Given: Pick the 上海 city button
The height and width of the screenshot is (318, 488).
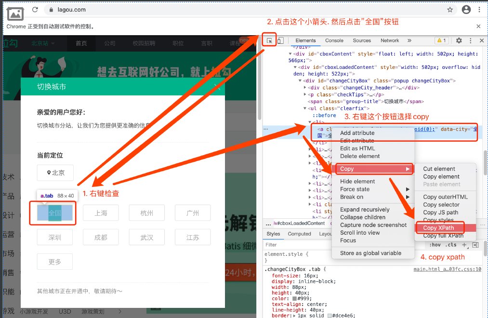Looking at the screenshot, I should (x=101, y=213).
